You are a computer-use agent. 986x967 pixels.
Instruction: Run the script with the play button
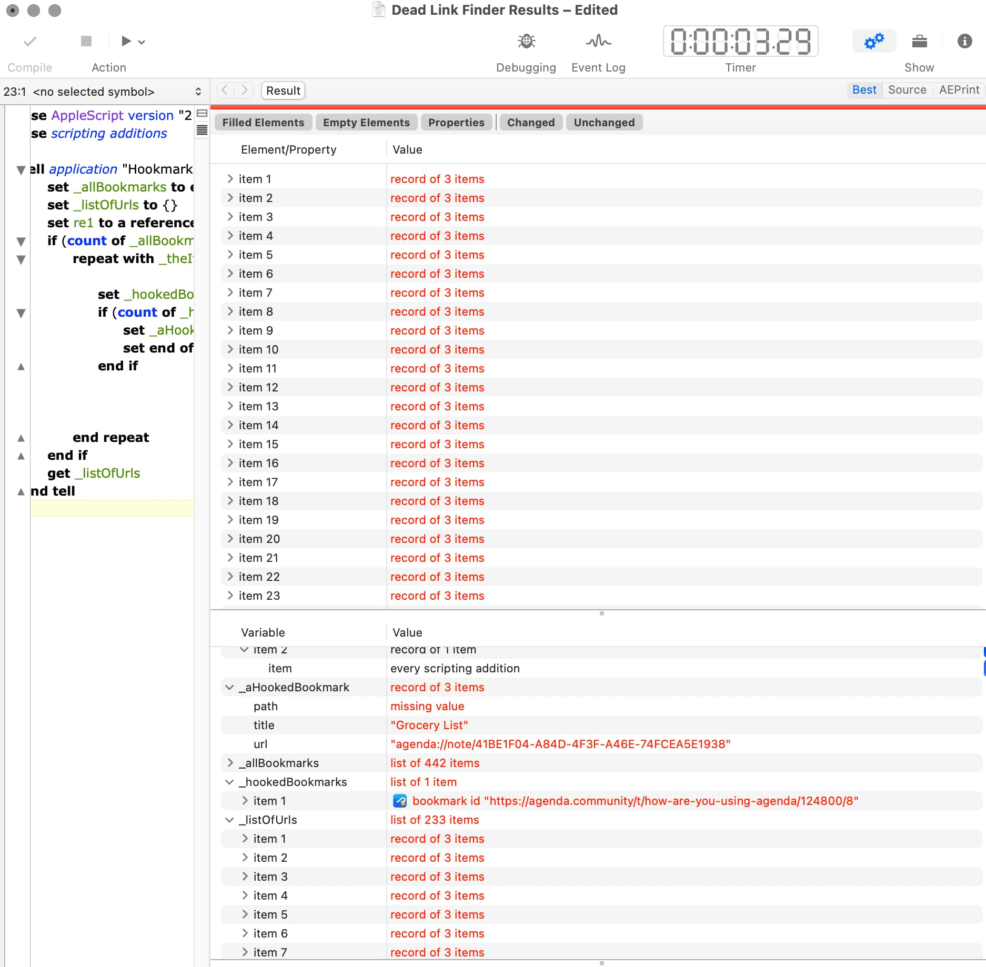pyautogui.click(x=126, y=41)
